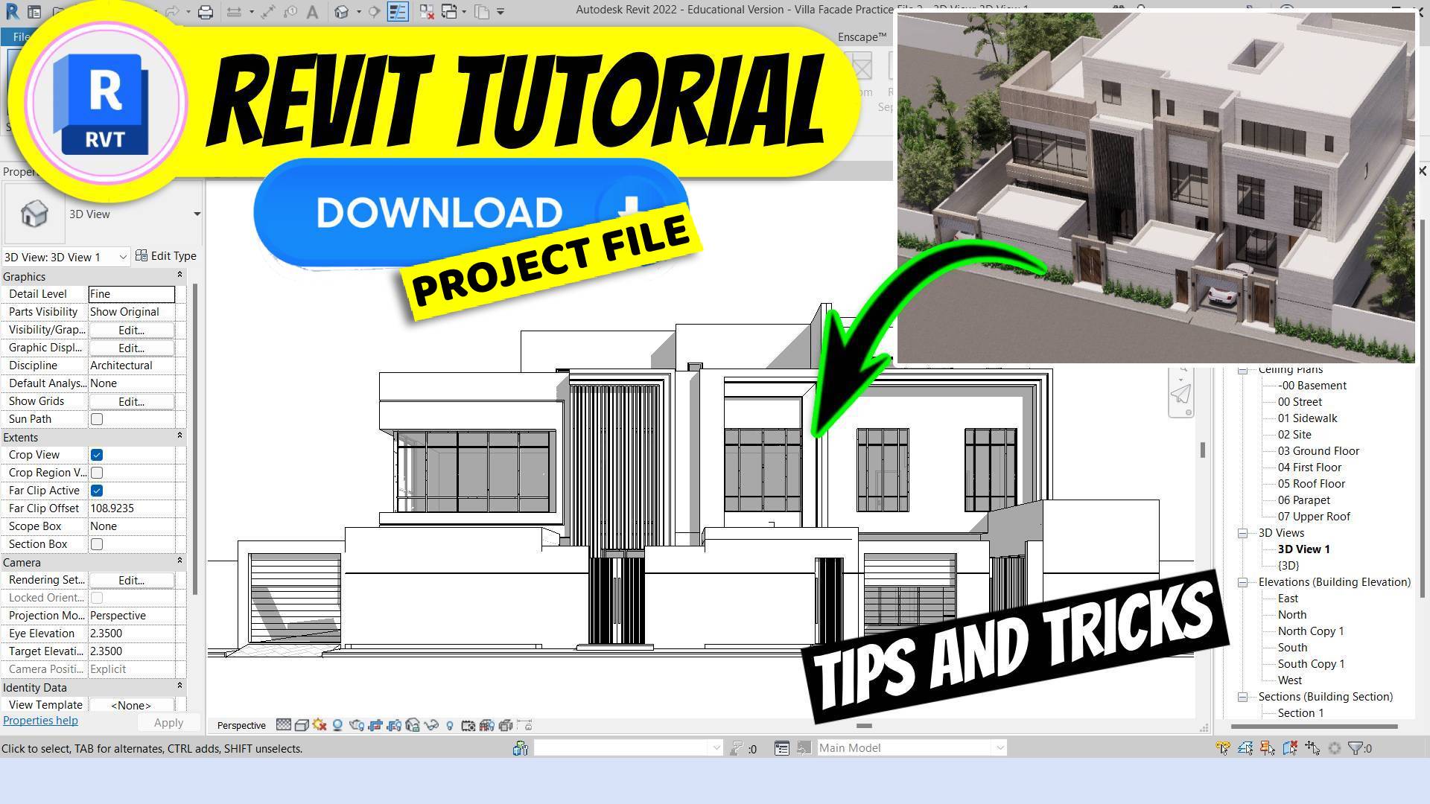Click Close Inactive Views icon
The height and width of the screenshot is (804, 1430).
(x=427, y=12)
